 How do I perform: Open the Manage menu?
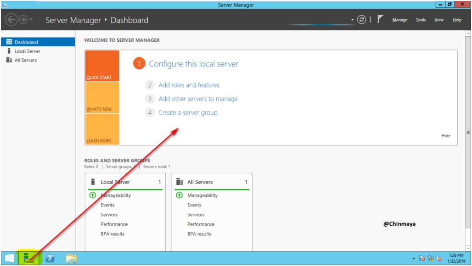tap(400, 20)
